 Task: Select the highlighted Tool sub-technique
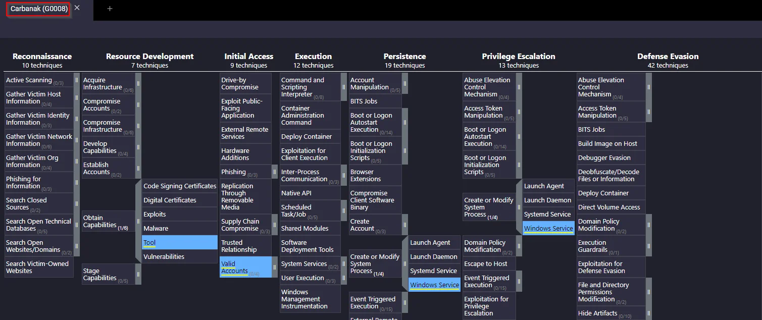pyautogui.click(x=180, y=242)
